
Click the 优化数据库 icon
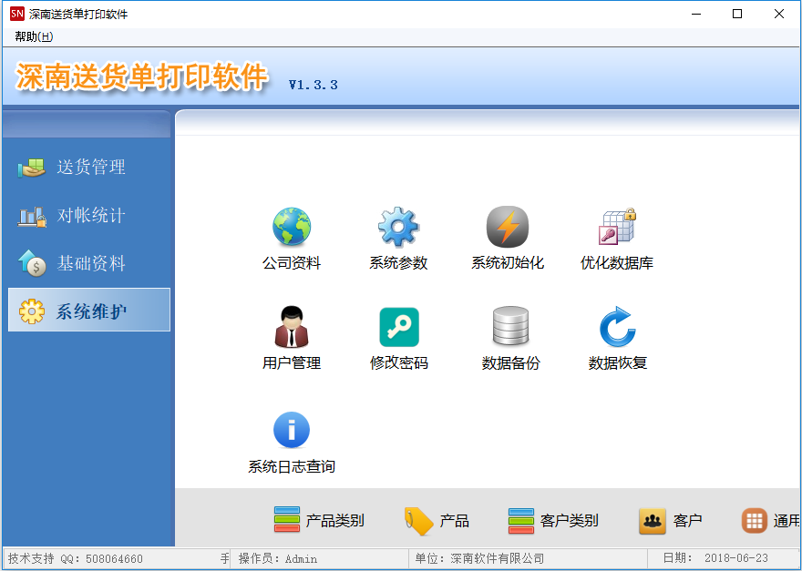[x=617, y=228]
